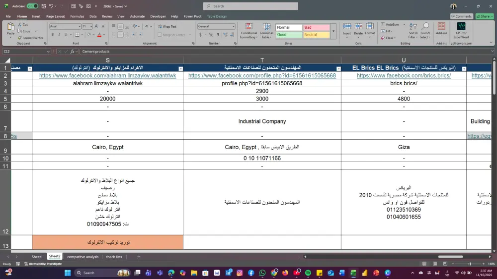Click the Increase Font Size icon
Viewport: 497px width, 279px height.
point(96,26)
